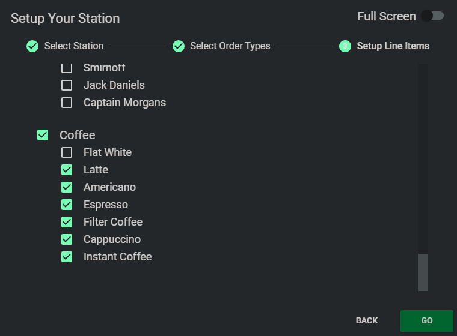Check the Smirnoff checkbox

(x=67, y=68)
